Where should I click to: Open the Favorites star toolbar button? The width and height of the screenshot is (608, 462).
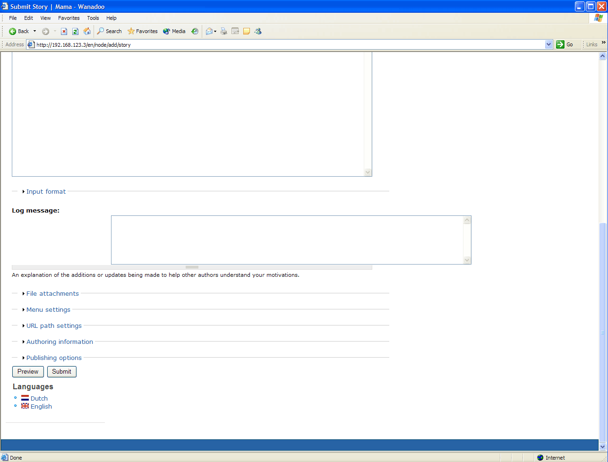(142, 31)
